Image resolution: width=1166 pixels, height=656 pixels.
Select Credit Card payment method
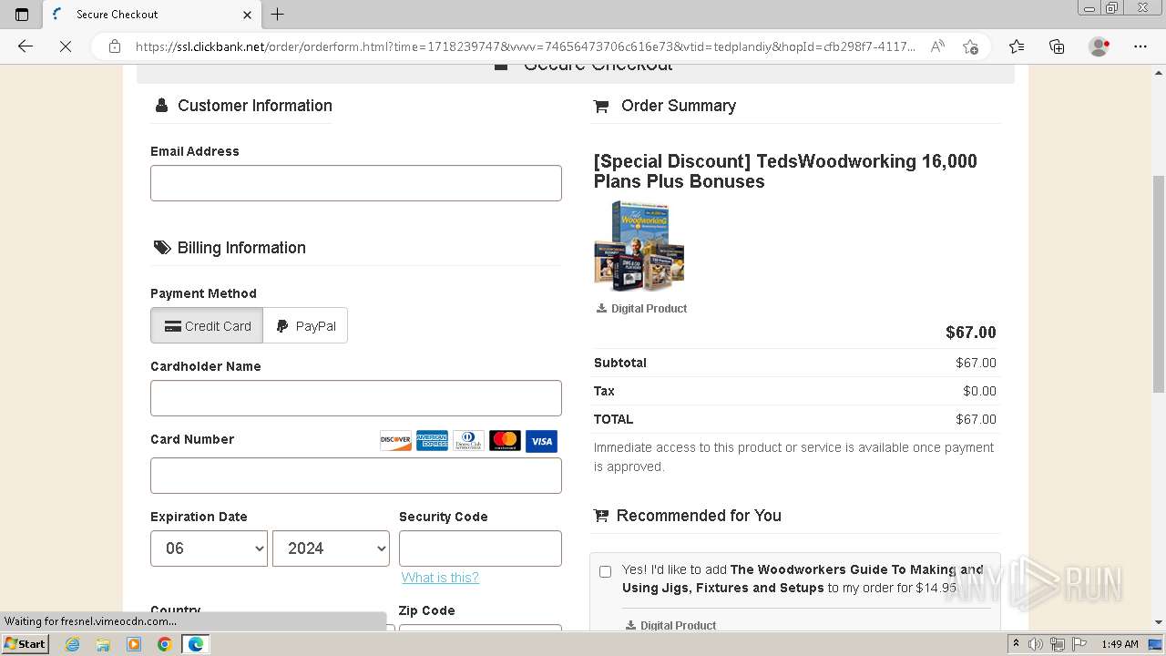click(x=207, y=326)
